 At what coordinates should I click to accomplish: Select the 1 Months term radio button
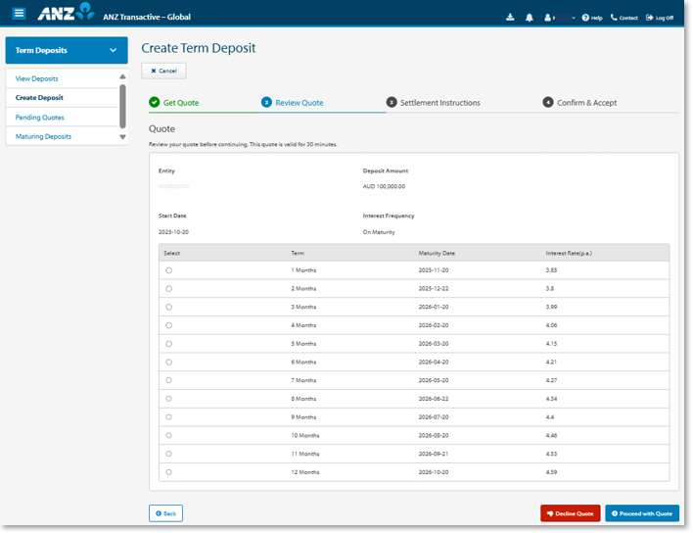coord(169,269)
